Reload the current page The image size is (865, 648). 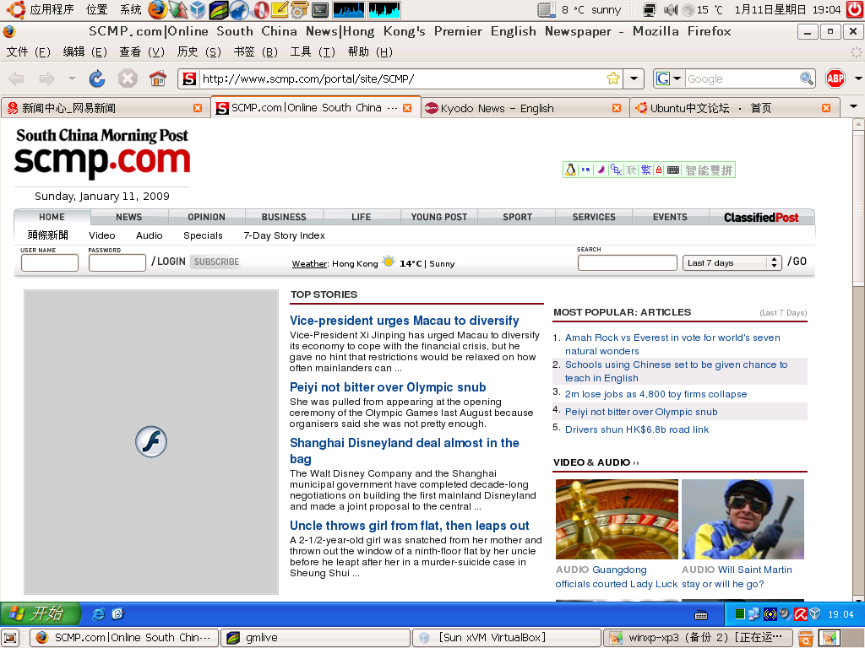pos(97,78)
